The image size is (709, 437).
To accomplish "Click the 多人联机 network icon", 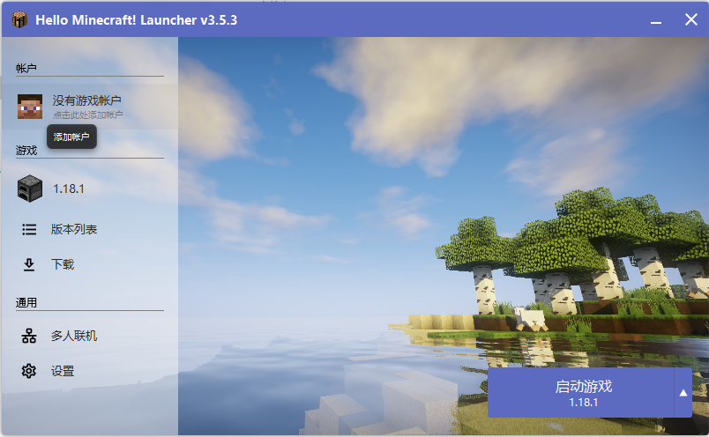I will pos(29,336).
